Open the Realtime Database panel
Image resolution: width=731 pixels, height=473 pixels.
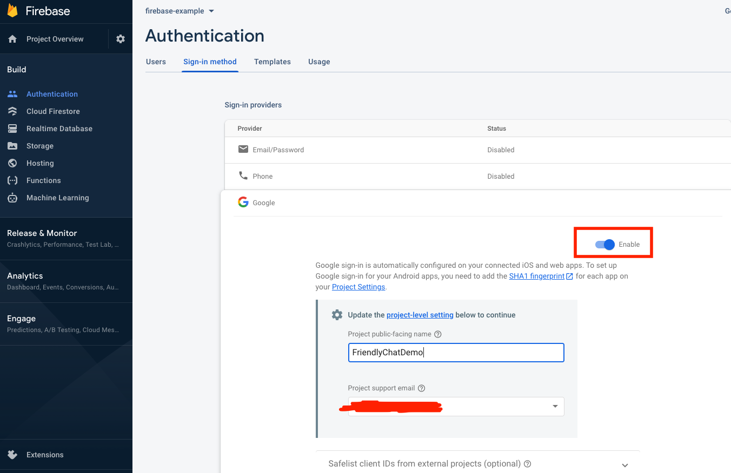tap(59, 128)
